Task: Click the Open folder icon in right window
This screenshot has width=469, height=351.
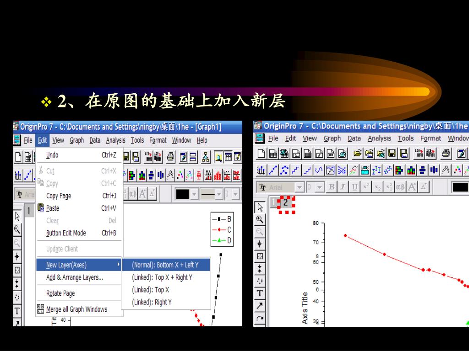Action: pyautogui.click(x=357, y=154)
